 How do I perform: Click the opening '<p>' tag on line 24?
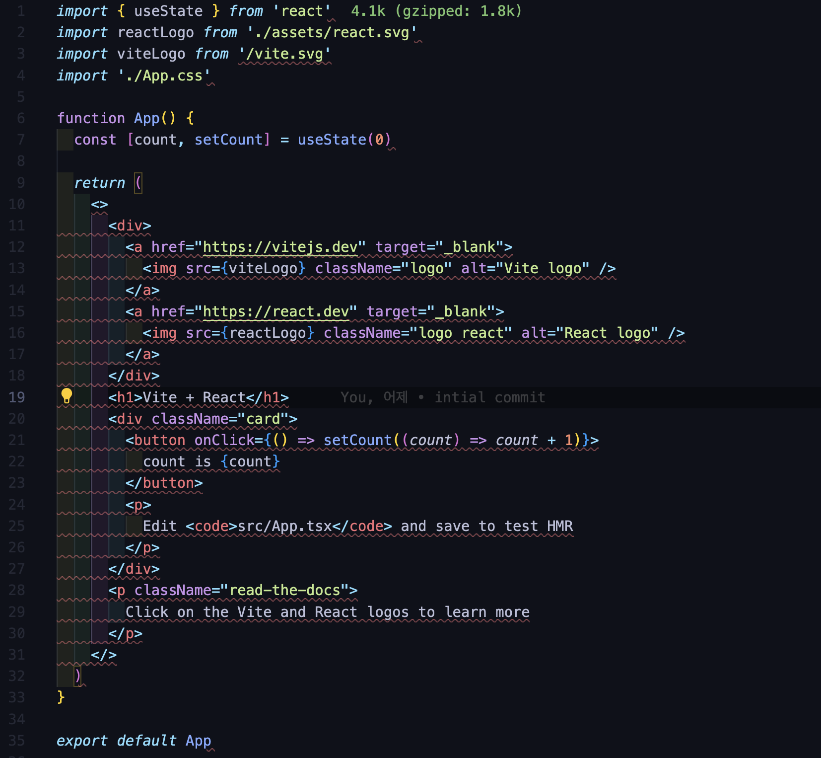click(138, 505)
